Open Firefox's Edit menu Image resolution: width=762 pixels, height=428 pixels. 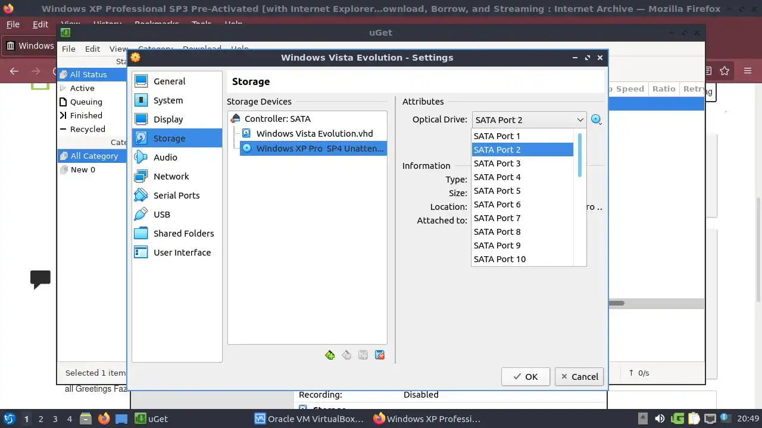click(x=40, y=24)
